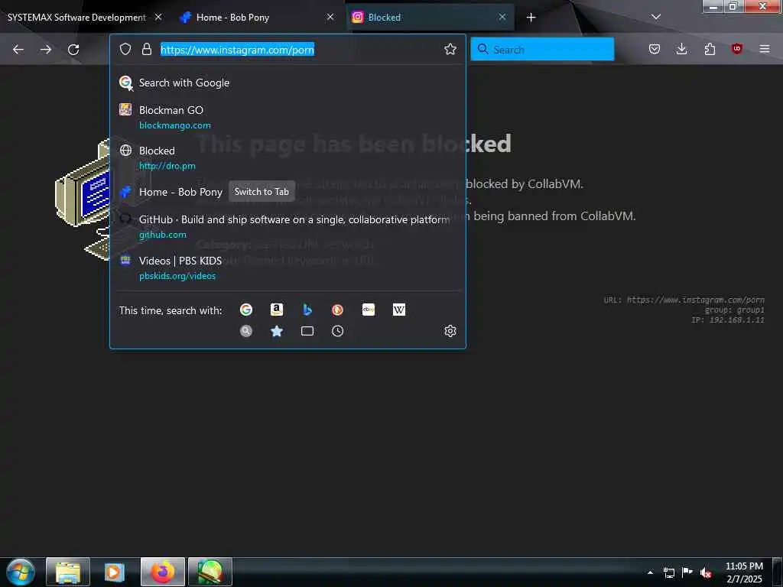Image resolution: width=783 pixels, height=587 pixels.
Task: Search this time with Google icon
Action: (x=246, y=310)
